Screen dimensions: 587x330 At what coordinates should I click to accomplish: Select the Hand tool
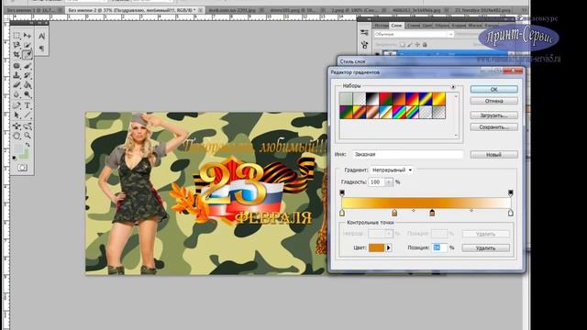(x=17, y=136)
